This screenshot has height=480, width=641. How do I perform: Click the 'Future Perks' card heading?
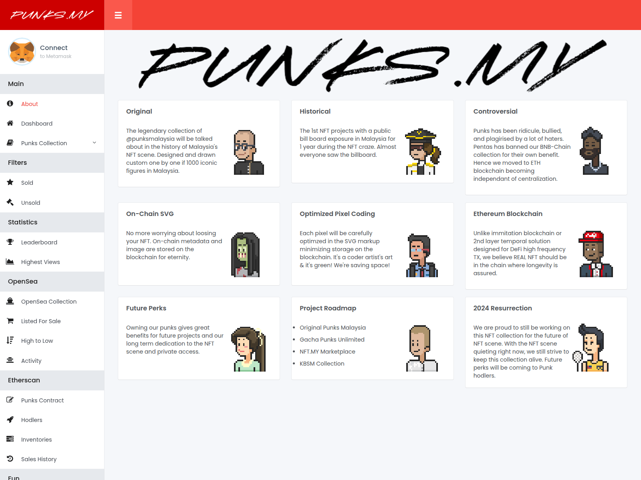(x=146, y=308)
